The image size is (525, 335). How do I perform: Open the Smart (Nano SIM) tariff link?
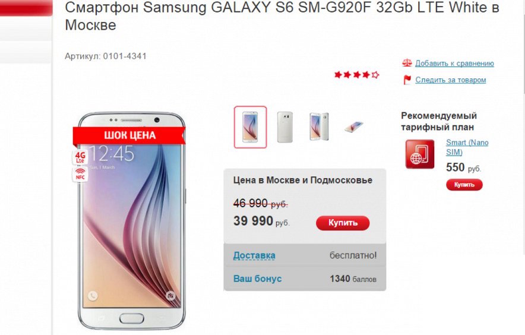point(467,147)
